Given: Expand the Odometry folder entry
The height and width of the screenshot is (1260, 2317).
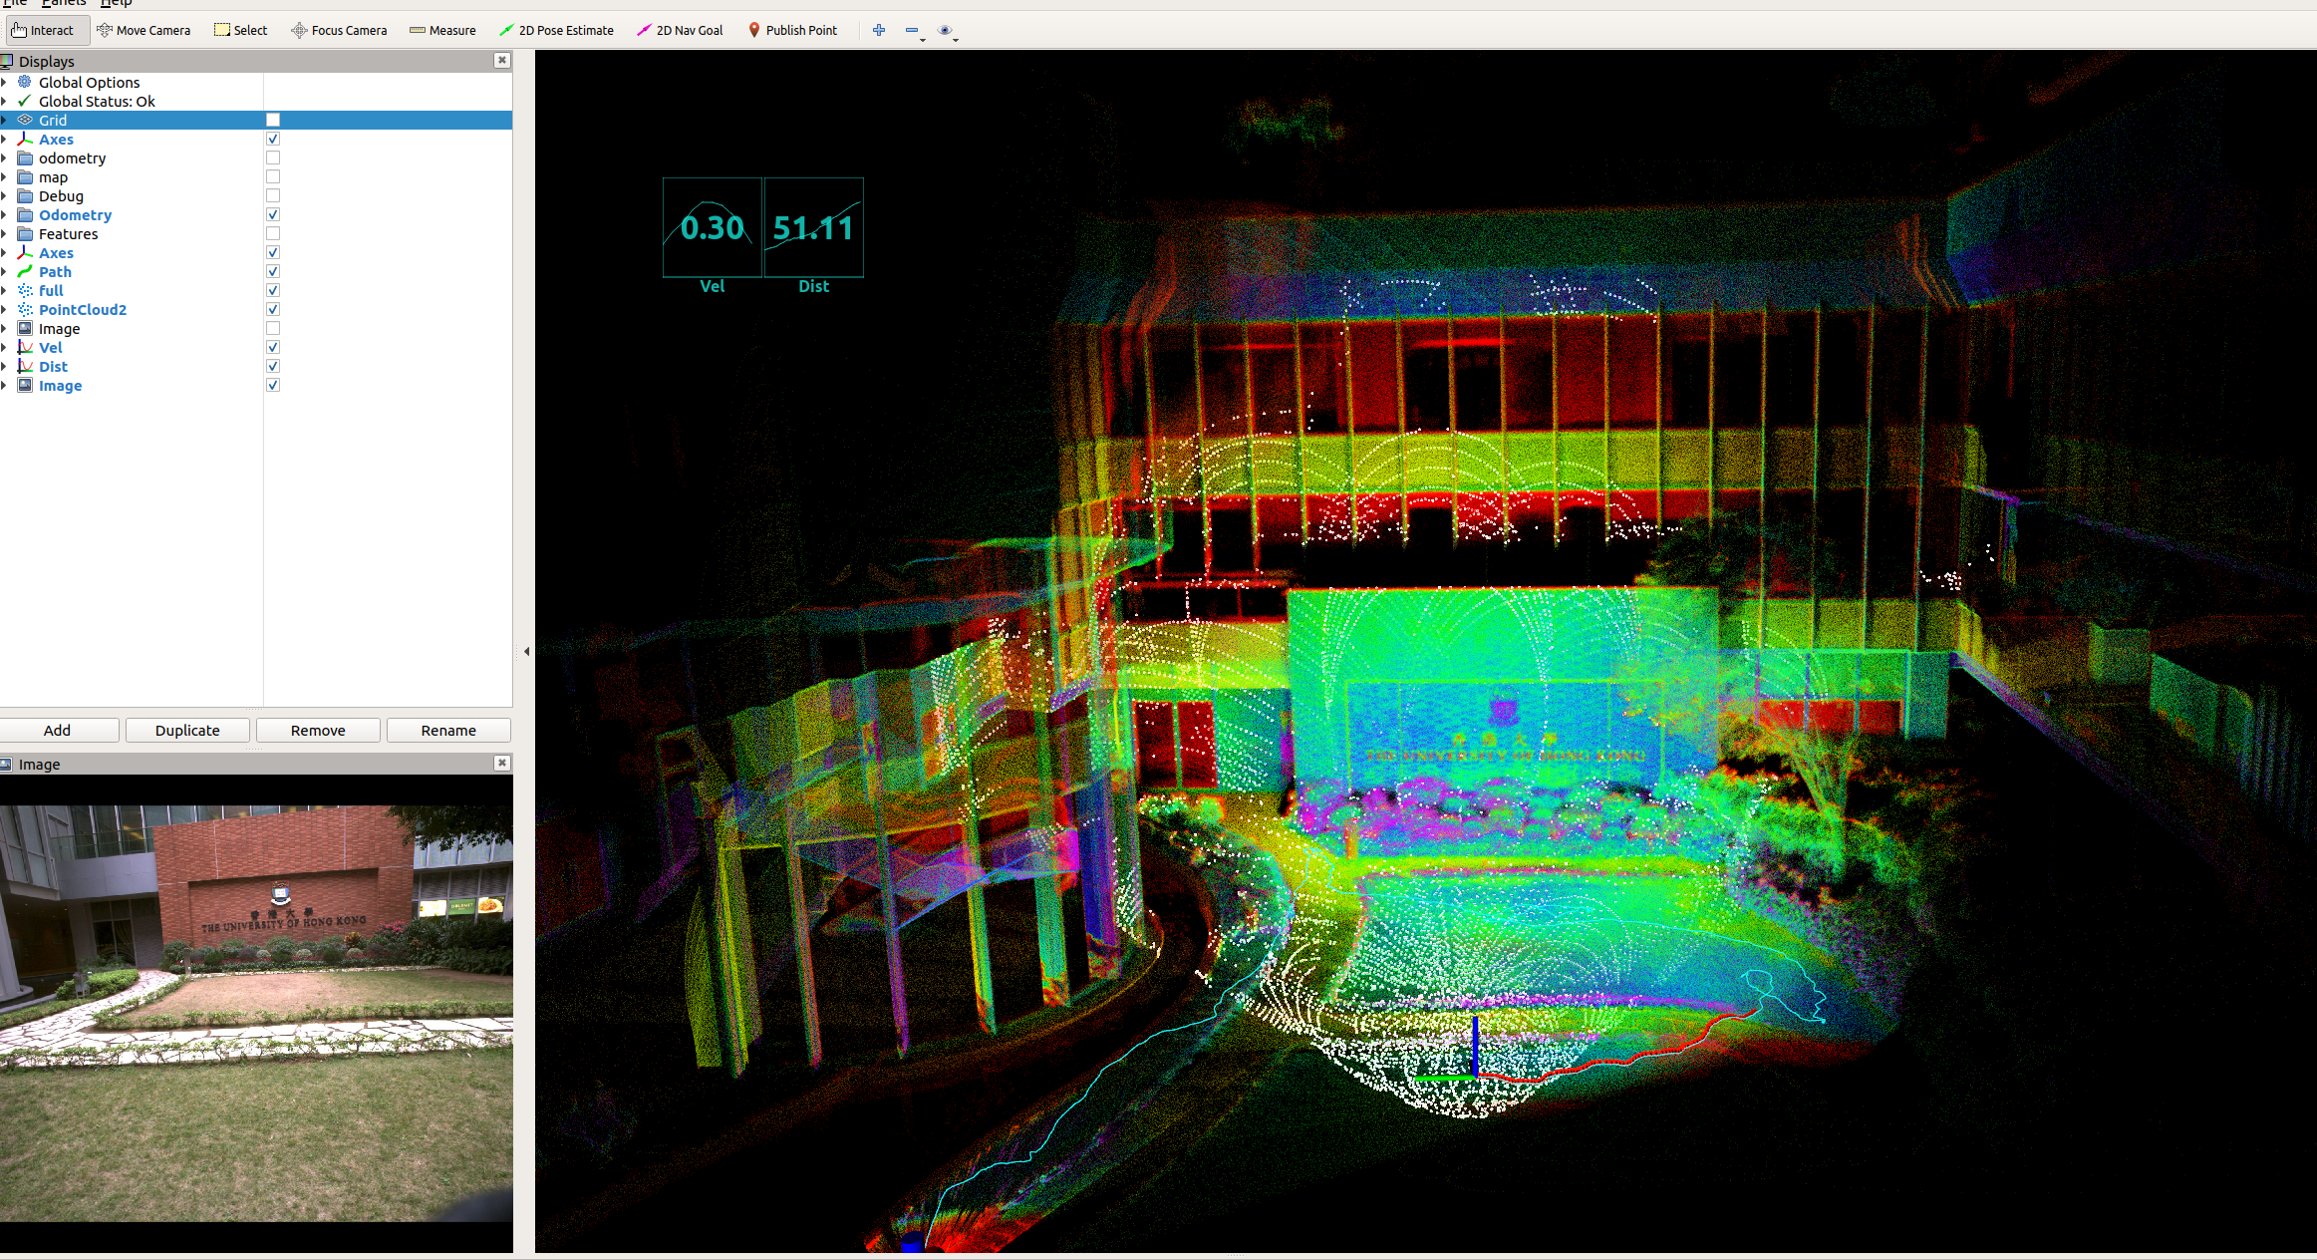Looking at the screenshot, I should (x=4, y=215).
